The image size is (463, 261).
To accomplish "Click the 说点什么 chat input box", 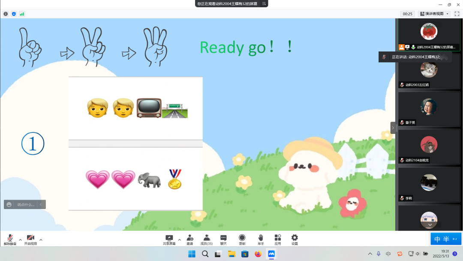I will click(26, 204).
